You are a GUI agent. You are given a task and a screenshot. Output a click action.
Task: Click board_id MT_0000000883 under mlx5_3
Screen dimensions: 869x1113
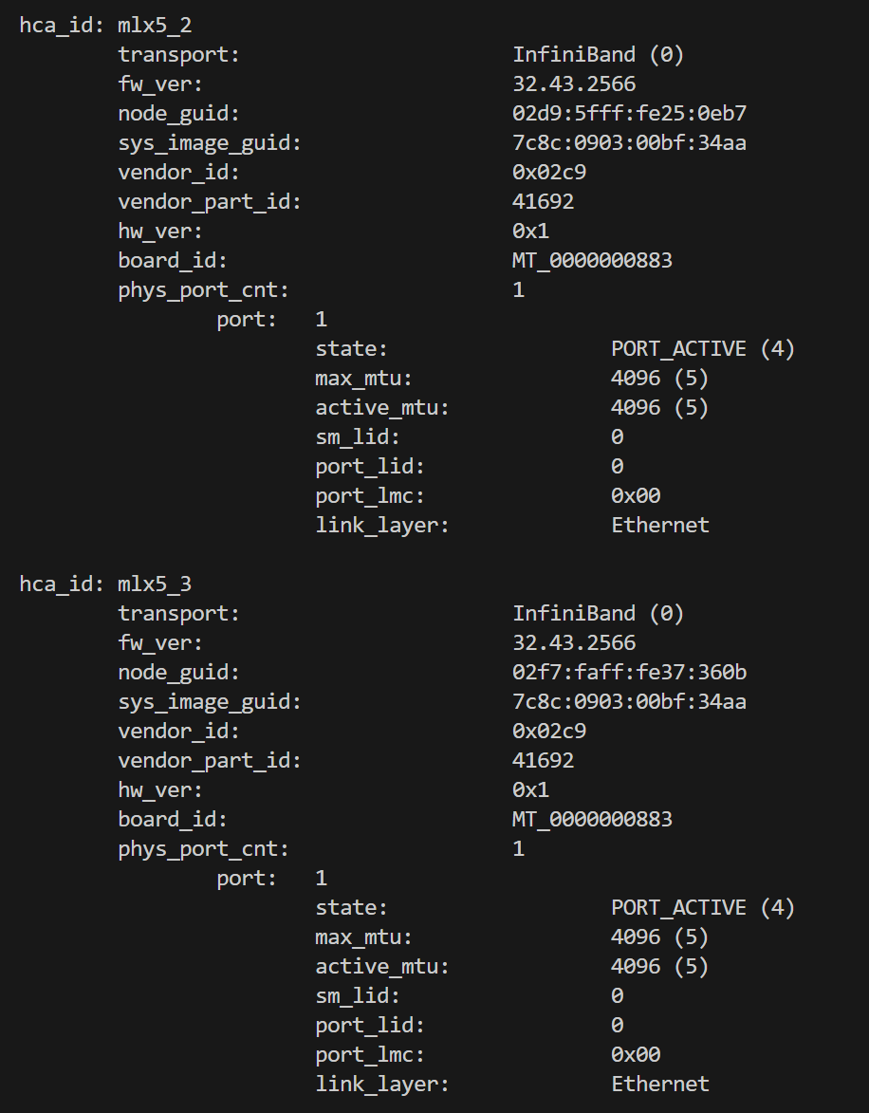[x=592, y=819]
